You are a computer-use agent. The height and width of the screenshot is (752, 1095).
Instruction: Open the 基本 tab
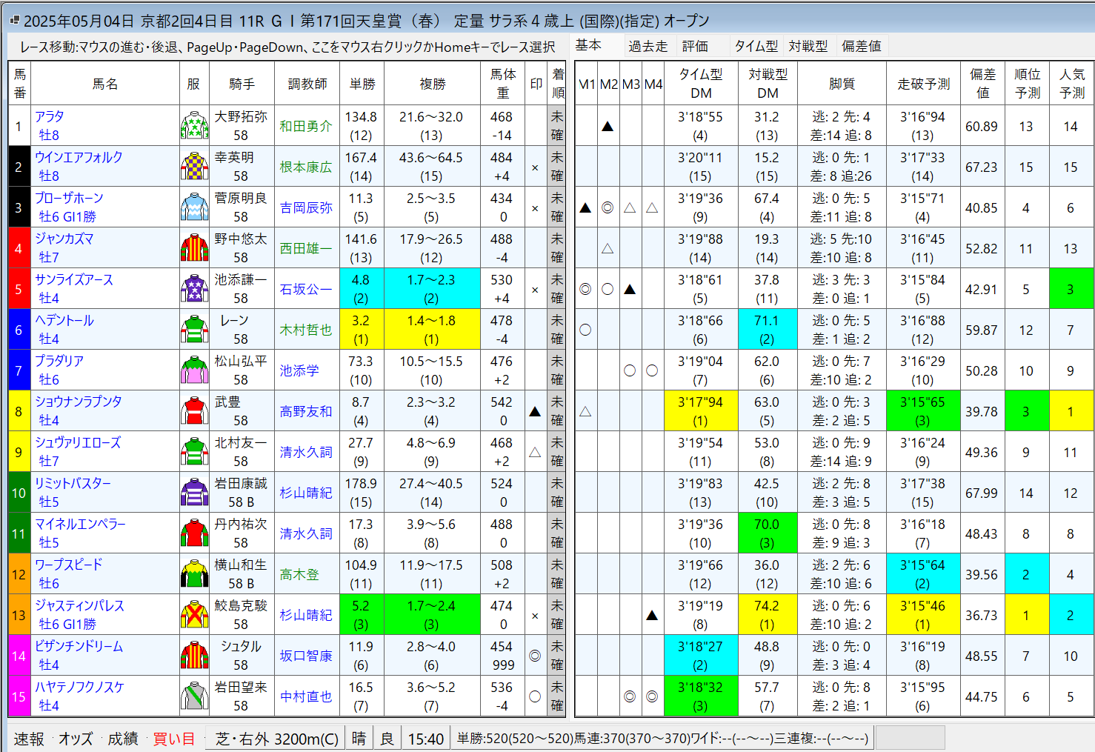588,45
